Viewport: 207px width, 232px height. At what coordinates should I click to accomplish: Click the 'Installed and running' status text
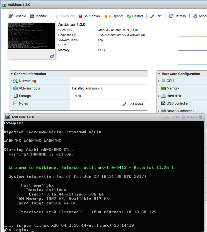(88, 88)
